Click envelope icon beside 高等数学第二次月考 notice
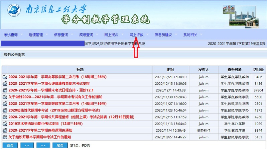This screenshot has height=149, width=267. tap(5, 103)
